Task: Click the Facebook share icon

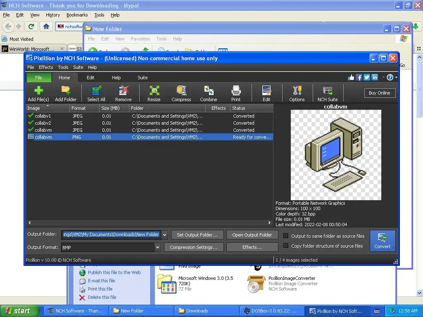Action: pyautogui.click(x=359, y=78)
